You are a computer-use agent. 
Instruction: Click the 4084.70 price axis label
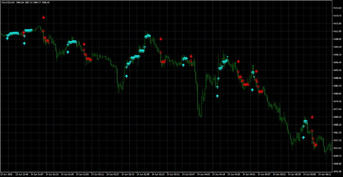tap(337, 86)
